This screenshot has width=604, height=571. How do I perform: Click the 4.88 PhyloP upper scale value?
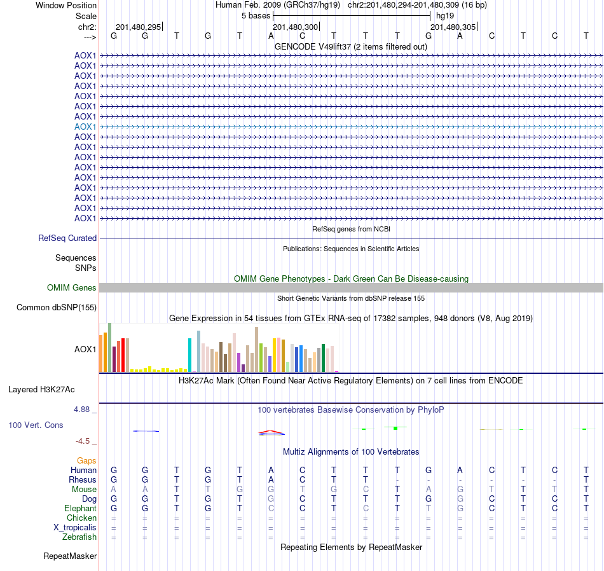tap(82, 409)
